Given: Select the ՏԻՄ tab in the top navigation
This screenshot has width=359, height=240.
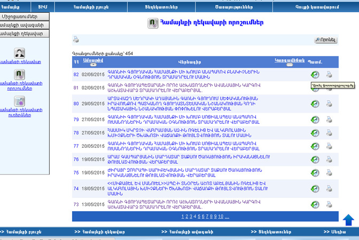Looking at the screenshot, I should point(43,7).
